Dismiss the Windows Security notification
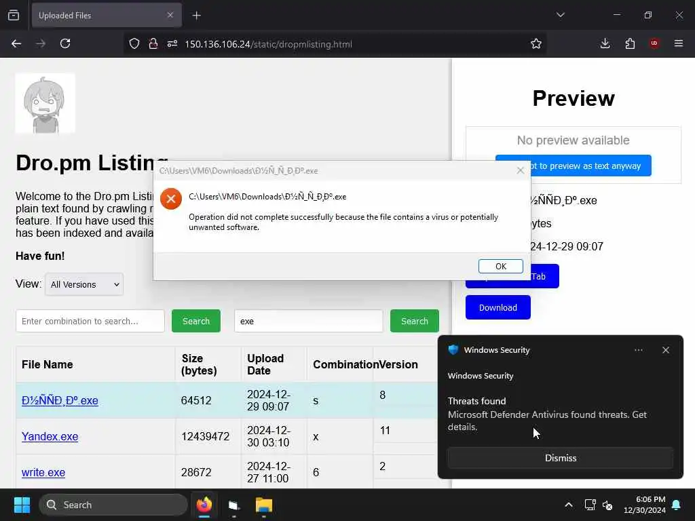Viewport: 695px width, 521px height. [560, 458]
